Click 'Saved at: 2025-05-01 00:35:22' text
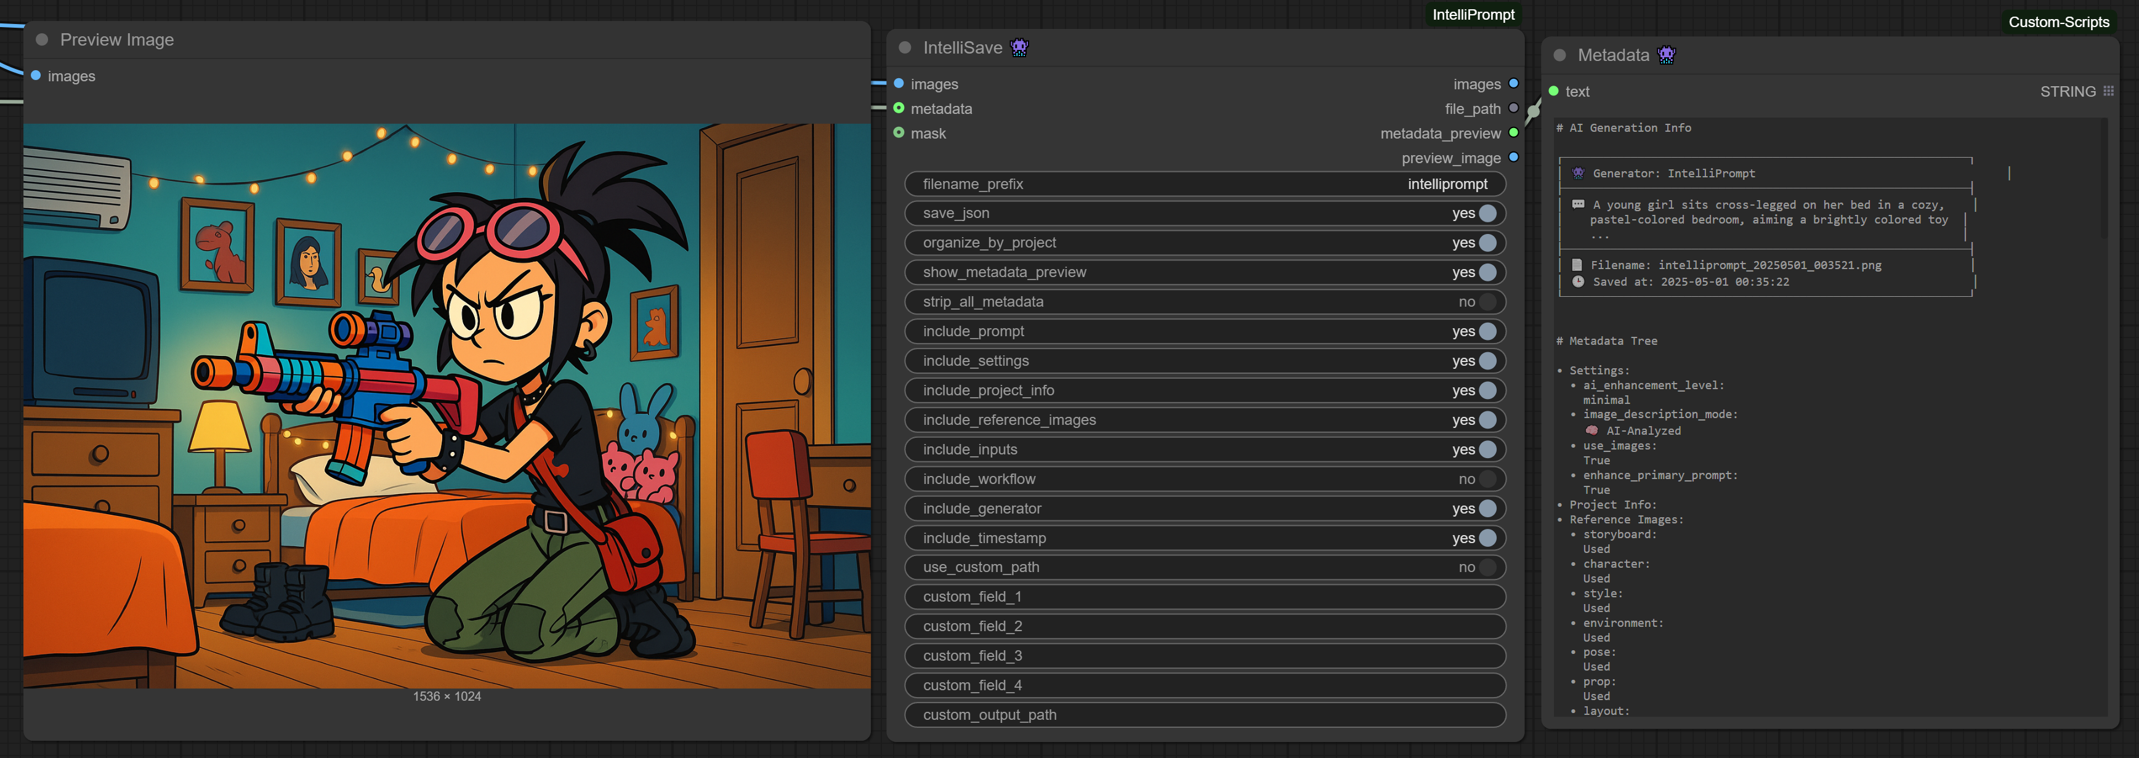This screenshot has height=758, width=2139. (x=1691, y=282)
